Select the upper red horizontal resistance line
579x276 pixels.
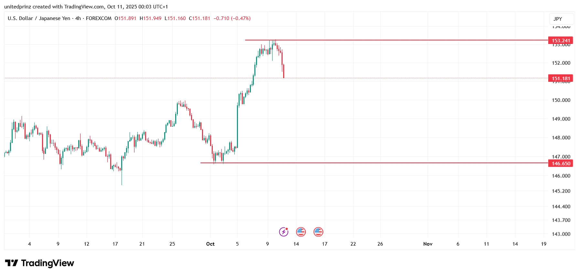coord(388,40)
